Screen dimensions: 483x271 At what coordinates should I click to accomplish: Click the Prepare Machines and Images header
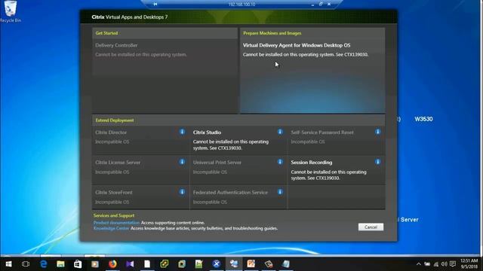[x=272, y=33]
